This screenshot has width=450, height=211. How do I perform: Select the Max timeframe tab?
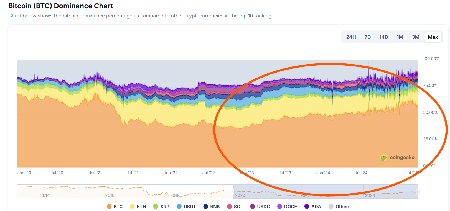pos(433,37)
